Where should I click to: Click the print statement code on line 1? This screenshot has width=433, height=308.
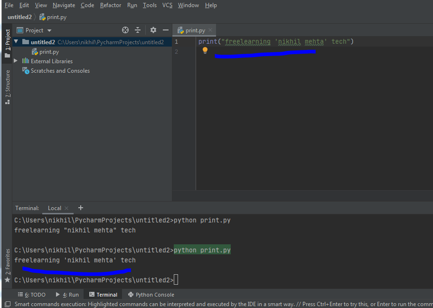pos(276,41)
